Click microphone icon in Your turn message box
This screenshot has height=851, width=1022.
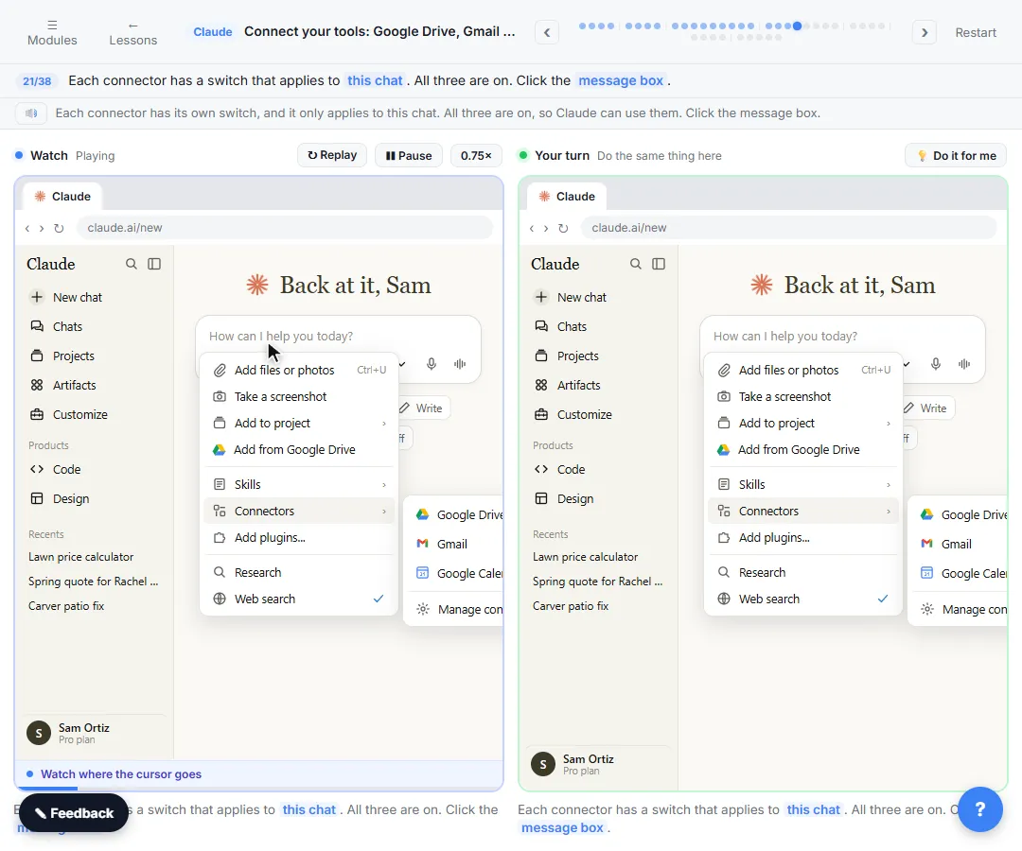click(935, 364)
